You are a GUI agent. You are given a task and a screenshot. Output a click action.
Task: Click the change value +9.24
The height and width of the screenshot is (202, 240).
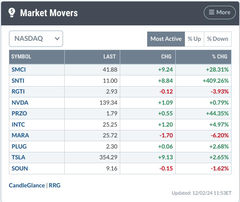pos(165,70)
